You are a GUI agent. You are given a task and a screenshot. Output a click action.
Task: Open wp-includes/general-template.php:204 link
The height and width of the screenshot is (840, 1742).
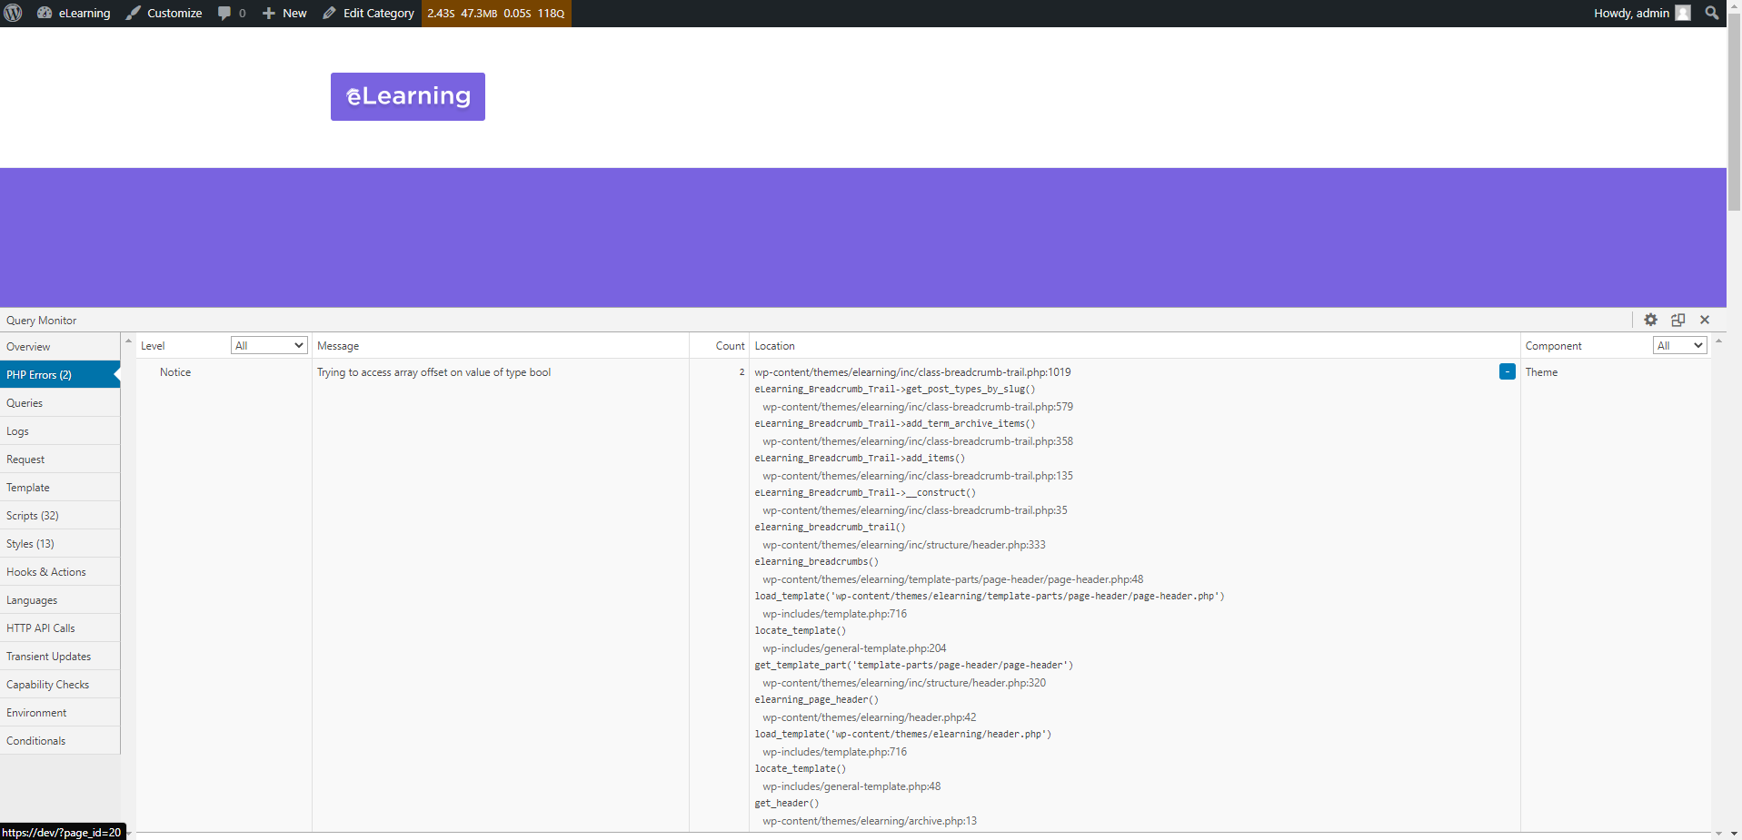(x=854, y=648)
